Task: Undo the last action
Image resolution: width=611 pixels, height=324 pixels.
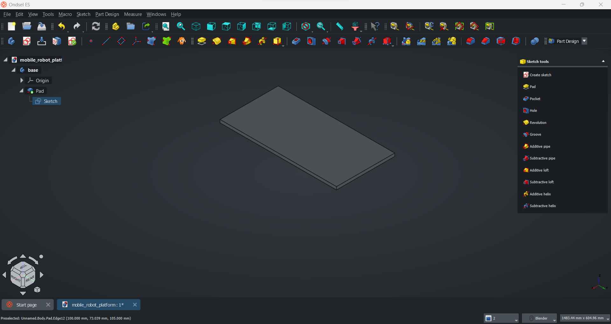Action: 62,26
